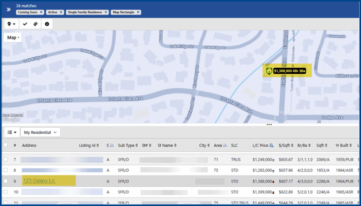Open the 123 Galaxy Ln. listing link

[x=39, y=181]
